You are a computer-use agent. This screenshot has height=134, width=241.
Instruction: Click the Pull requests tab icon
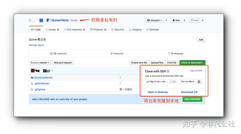pyautogui.click(x=65, y=30)
